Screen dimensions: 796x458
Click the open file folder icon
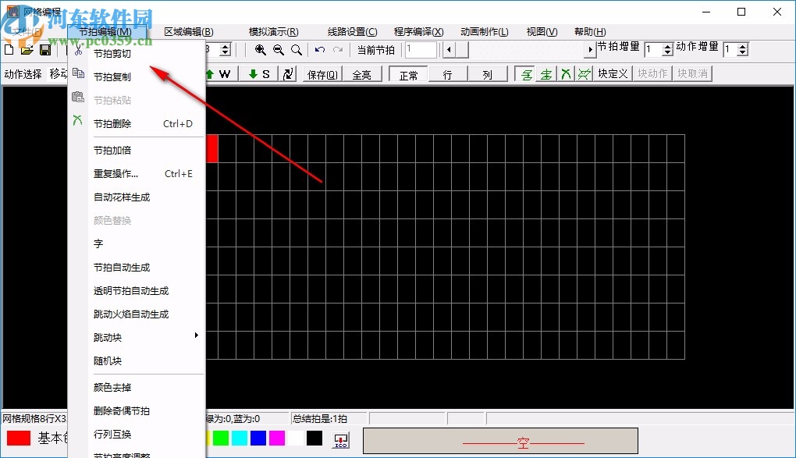26,49
